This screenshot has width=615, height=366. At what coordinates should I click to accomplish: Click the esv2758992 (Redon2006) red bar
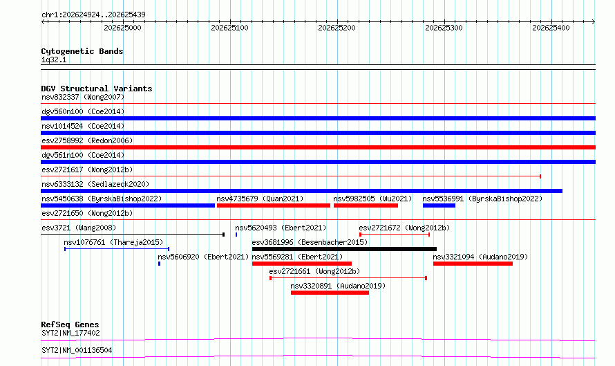[x=318, y=147]
